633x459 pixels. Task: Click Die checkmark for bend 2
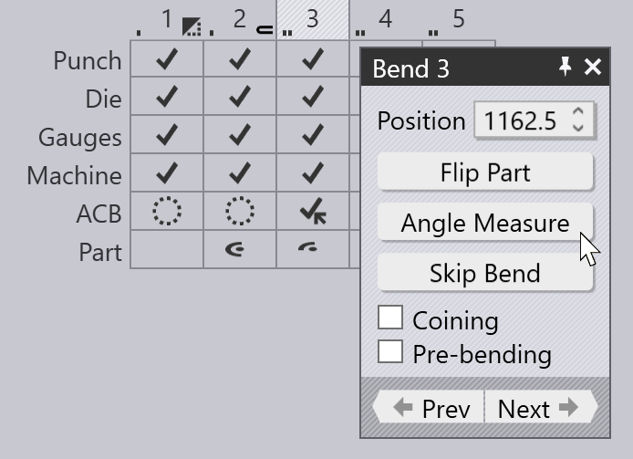tap(240, 98)
